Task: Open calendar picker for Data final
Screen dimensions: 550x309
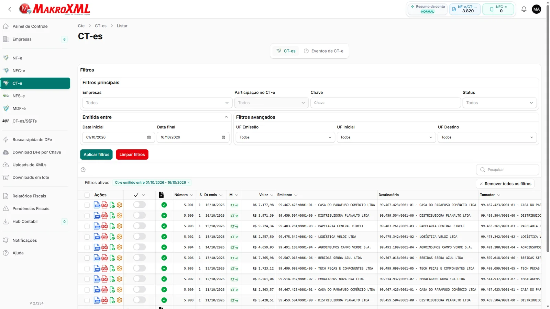Action: tap(223, 137)
